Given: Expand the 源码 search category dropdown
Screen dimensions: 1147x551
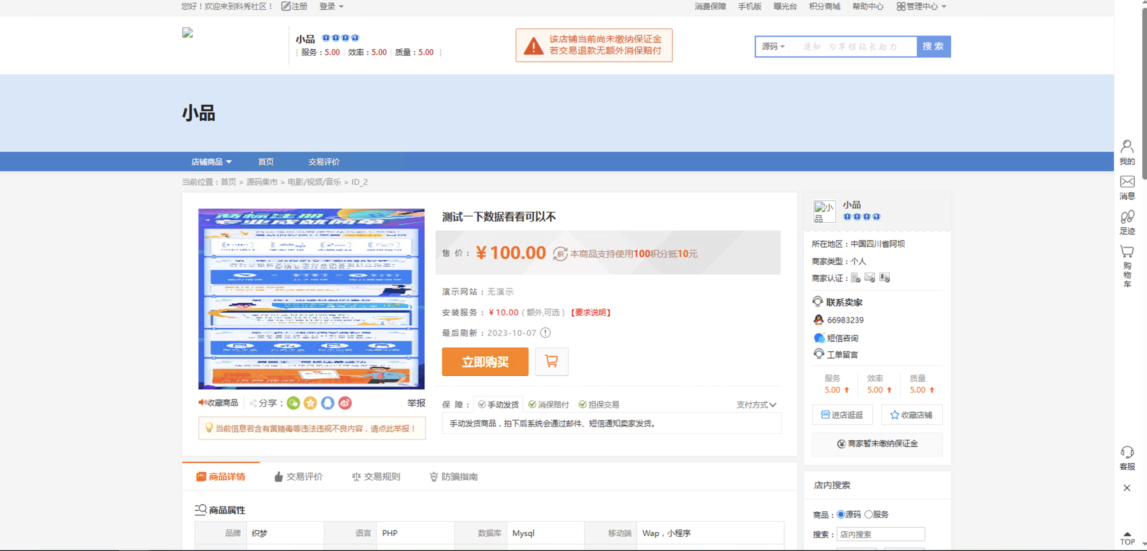Looking at the screenshot, I should coord(773,47).
